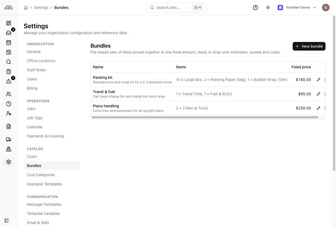Click the $250.00 fixed price cell
This screenshot has height=227, width=336.
click(303, 108)
